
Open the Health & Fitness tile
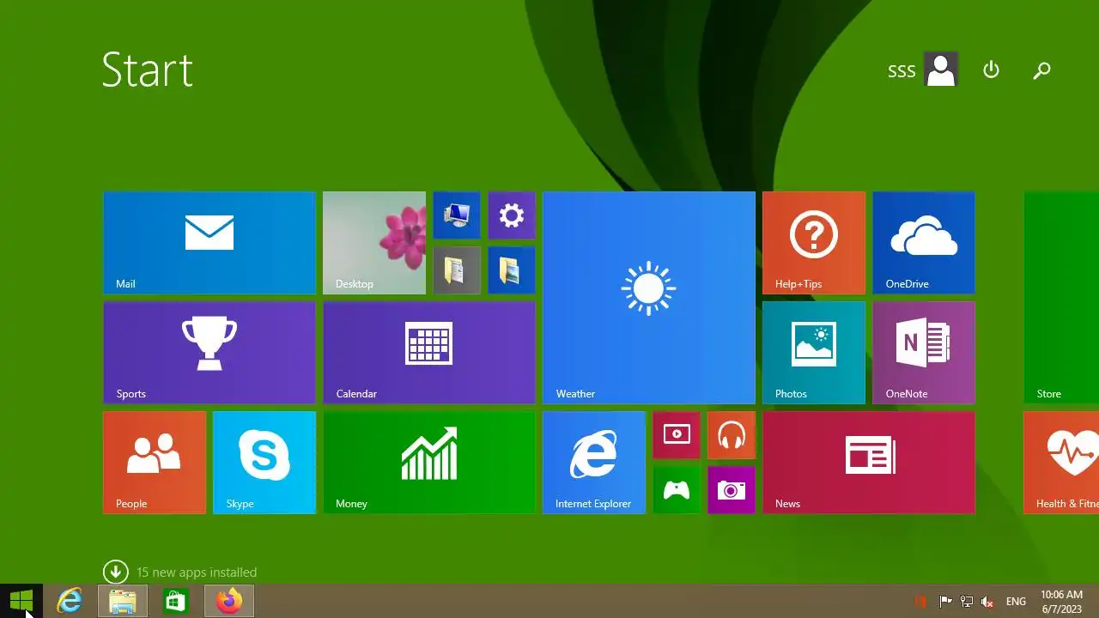[1061, 463]
